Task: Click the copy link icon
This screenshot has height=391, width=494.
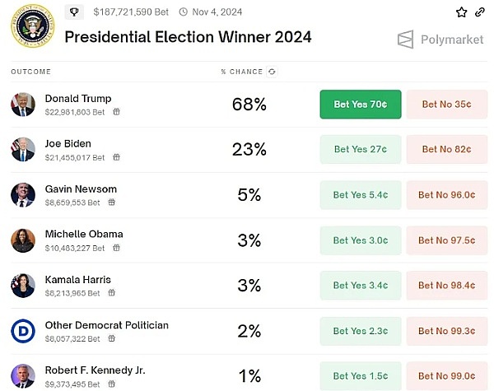Action: [478, 12]
